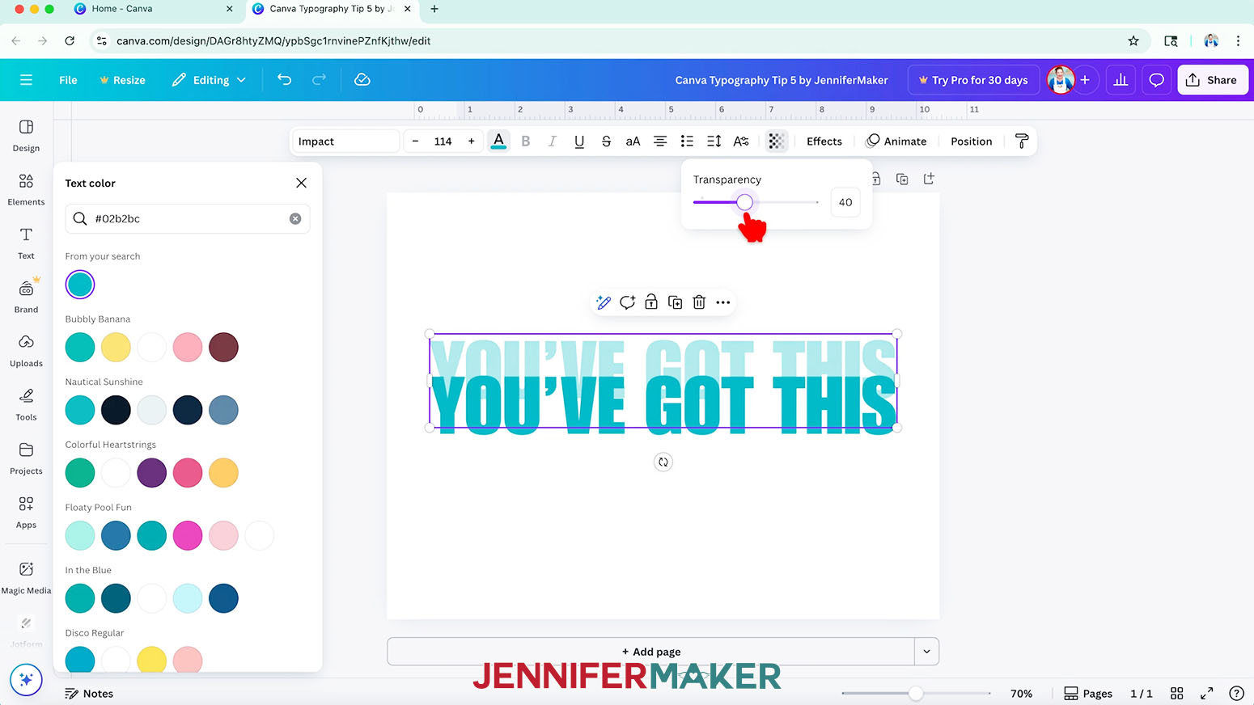This screenshot has width=1254, height=705.
Task: Lock the selected element
Action: 651,302
